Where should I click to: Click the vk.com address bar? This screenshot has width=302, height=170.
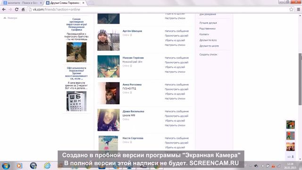[158, 9]
